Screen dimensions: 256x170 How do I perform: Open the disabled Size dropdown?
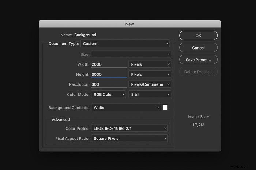pyautogui.click(x=131, y=54)
